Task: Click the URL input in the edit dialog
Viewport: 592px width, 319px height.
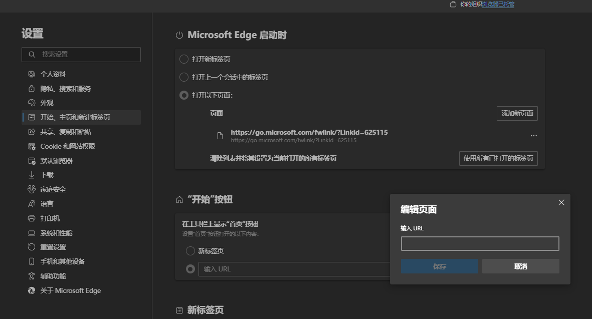Action: tap(479, 243)
